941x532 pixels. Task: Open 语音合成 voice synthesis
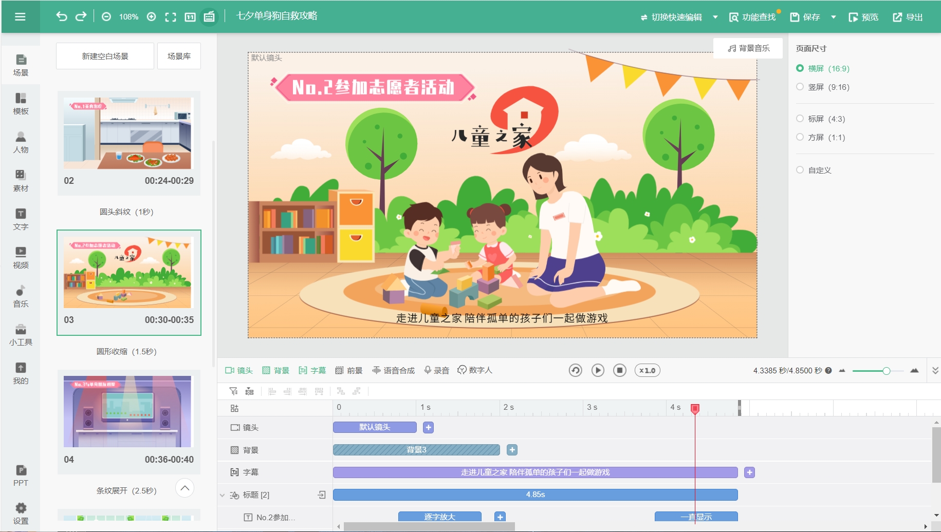coord(394,370)
